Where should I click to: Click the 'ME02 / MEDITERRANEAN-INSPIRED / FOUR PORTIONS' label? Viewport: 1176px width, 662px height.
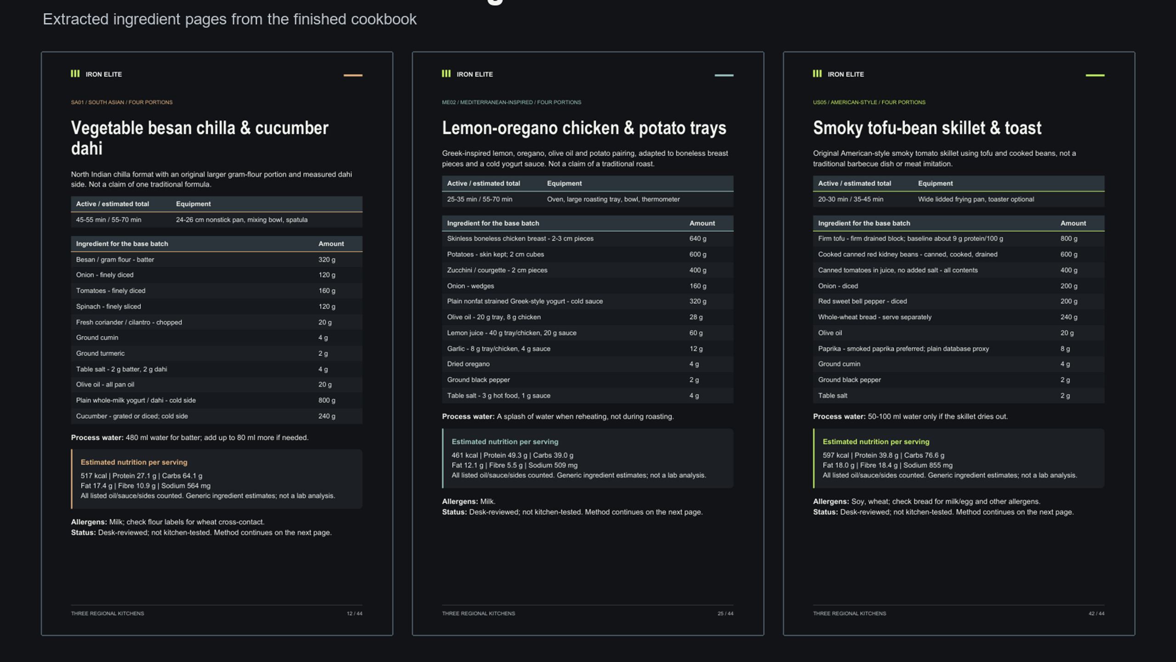pyautogui.click(x=511, y=102)
